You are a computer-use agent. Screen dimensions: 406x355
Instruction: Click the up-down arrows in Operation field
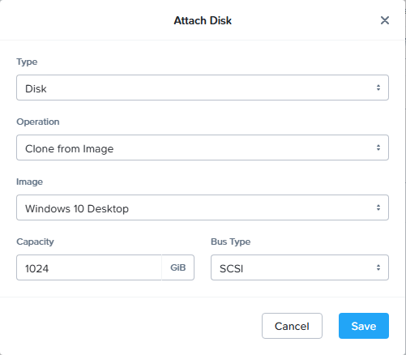click(x=378, y=148)
